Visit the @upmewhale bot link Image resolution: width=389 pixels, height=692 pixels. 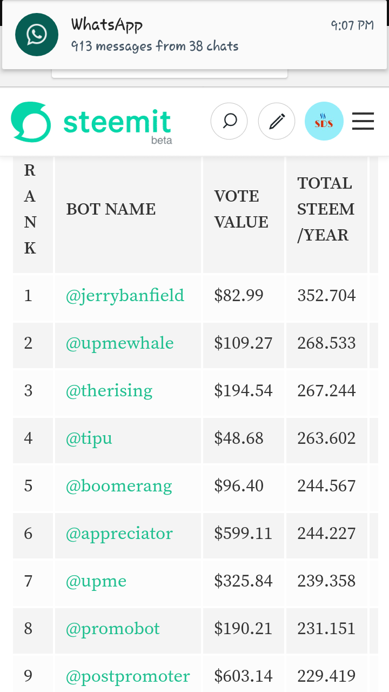(119, 343)
